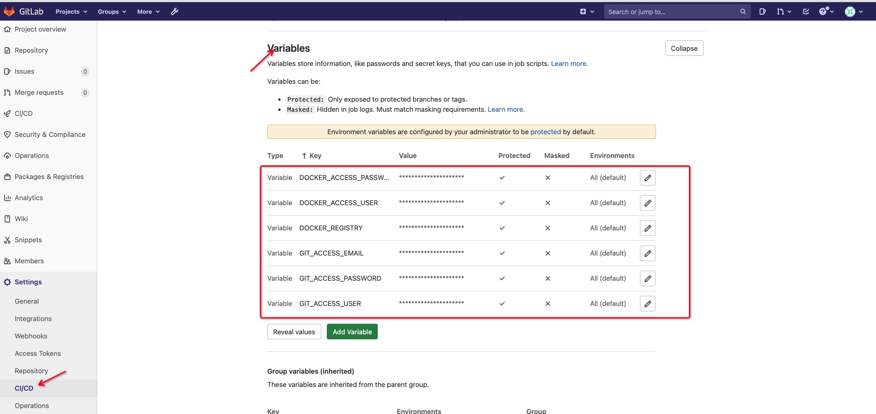Open Security & Compliance from the sidebar
The height and width of the screenshot is (414, 876).
pyautogui.click(x=50, y=134)
